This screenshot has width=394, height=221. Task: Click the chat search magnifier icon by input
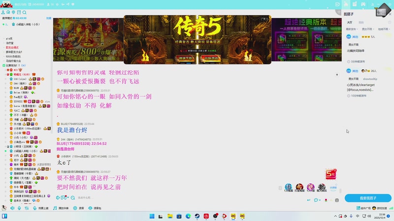click(x=73, y=198)
